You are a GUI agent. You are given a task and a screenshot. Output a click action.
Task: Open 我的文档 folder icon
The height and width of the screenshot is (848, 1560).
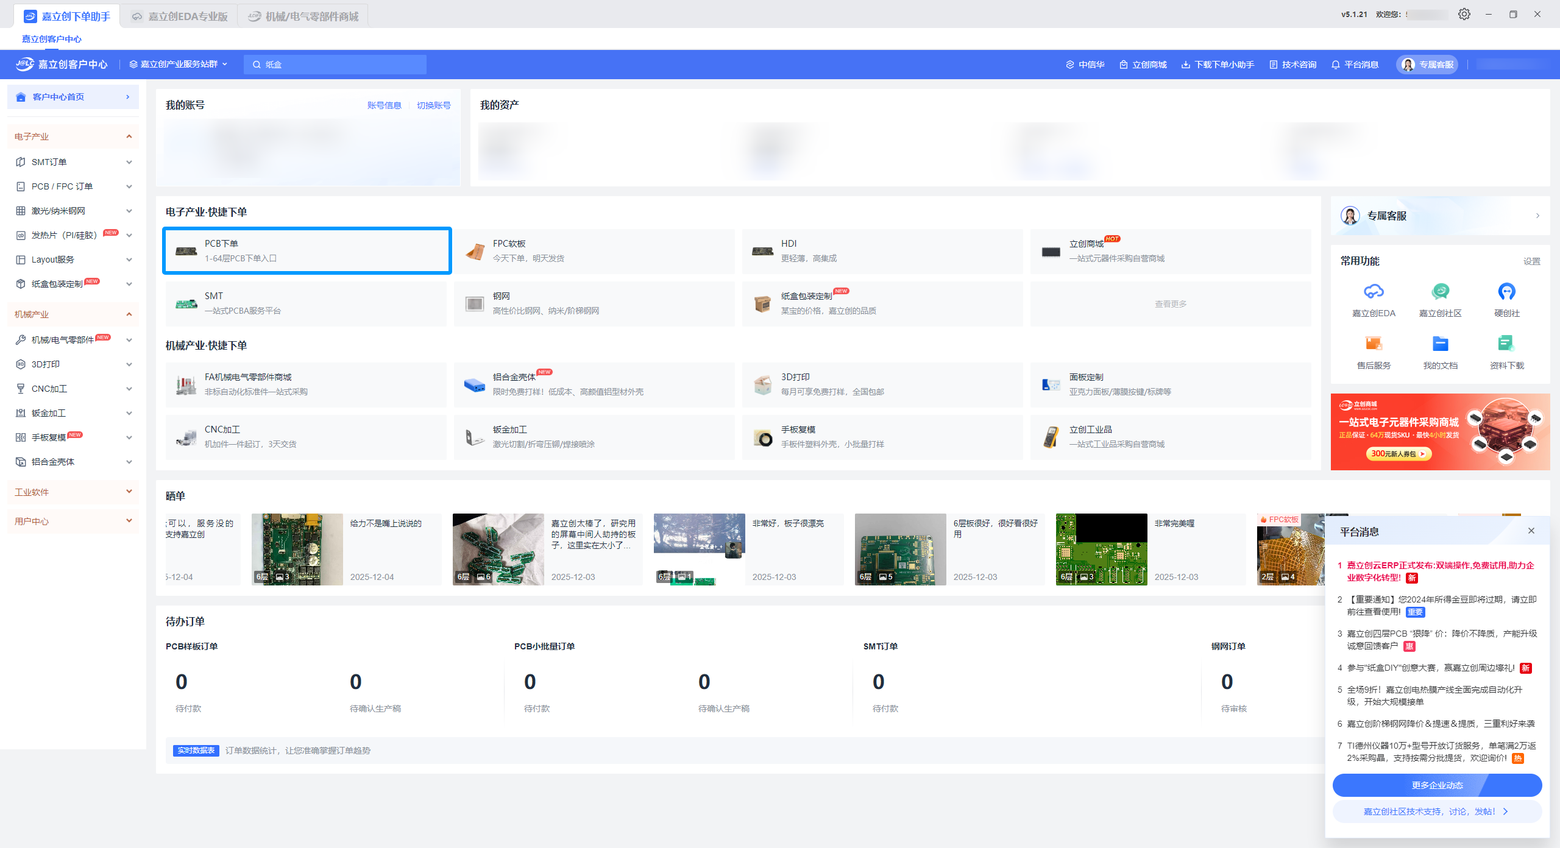coord(1440,344)
